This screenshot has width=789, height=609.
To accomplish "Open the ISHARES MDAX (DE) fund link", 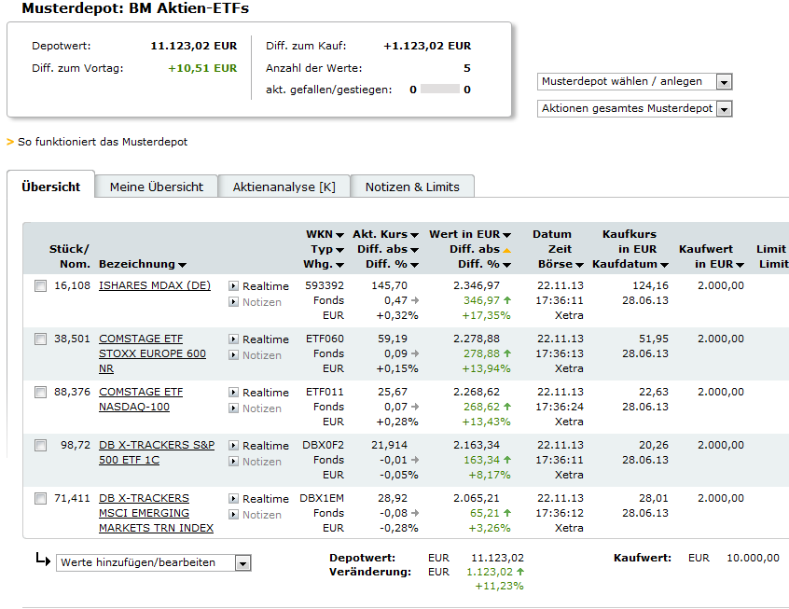I will (155, 286).
